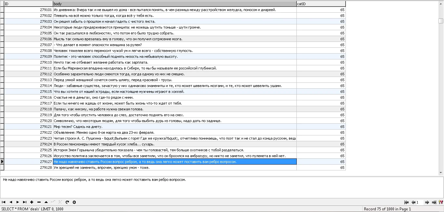Viewport: 444px width, 212px height.
Task: Insert a new row with the plus icon
Action: click(32, 202)
